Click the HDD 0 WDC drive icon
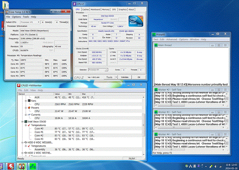 click(26, 143)
